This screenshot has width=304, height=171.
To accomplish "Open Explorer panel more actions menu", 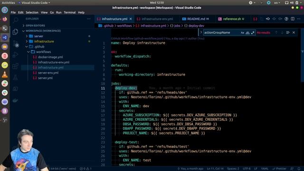I will [x=89, y=19].
